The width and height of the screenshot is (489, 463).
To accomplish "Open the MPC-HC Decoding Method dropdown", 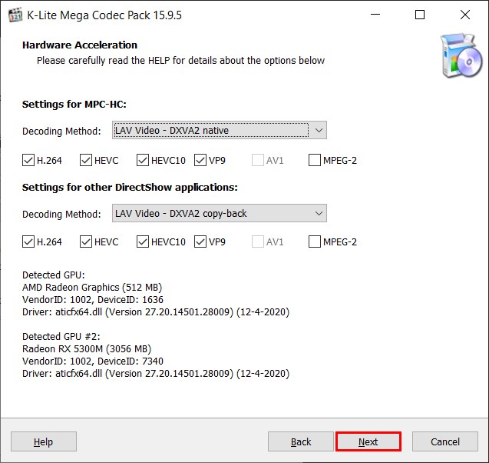I will coord(220,130).
